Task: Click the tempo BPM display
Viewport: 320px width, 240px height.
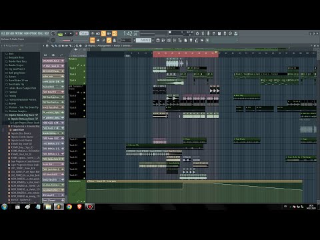Action: pyautogui.click(x=84, y=33)
